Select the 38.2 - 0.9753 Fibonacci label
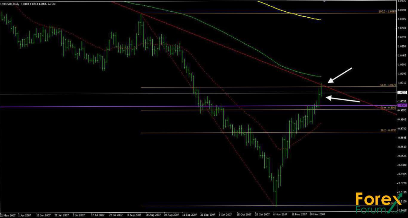 (388, 130)
